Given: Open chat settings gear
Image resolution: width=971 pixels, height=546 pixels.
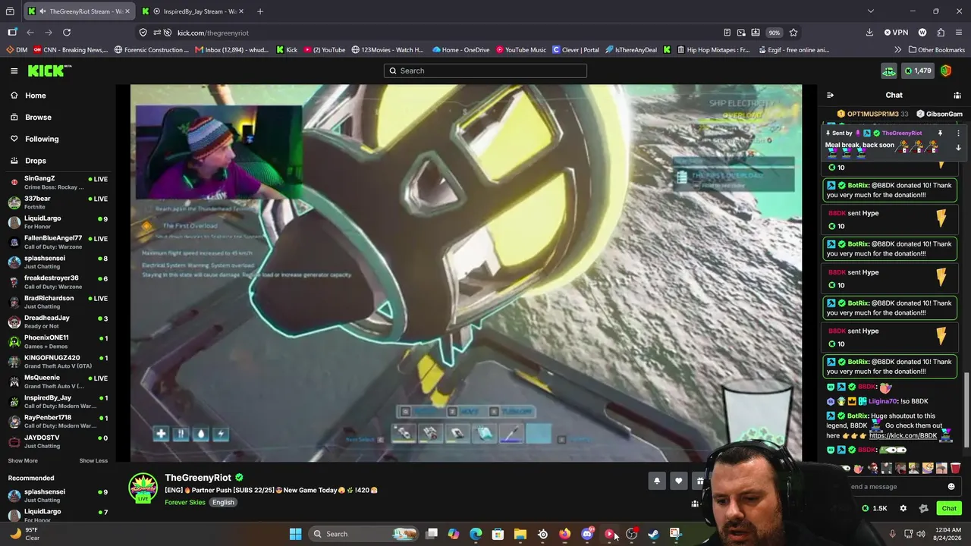Looking at the screenshot, I should [903, 508].
